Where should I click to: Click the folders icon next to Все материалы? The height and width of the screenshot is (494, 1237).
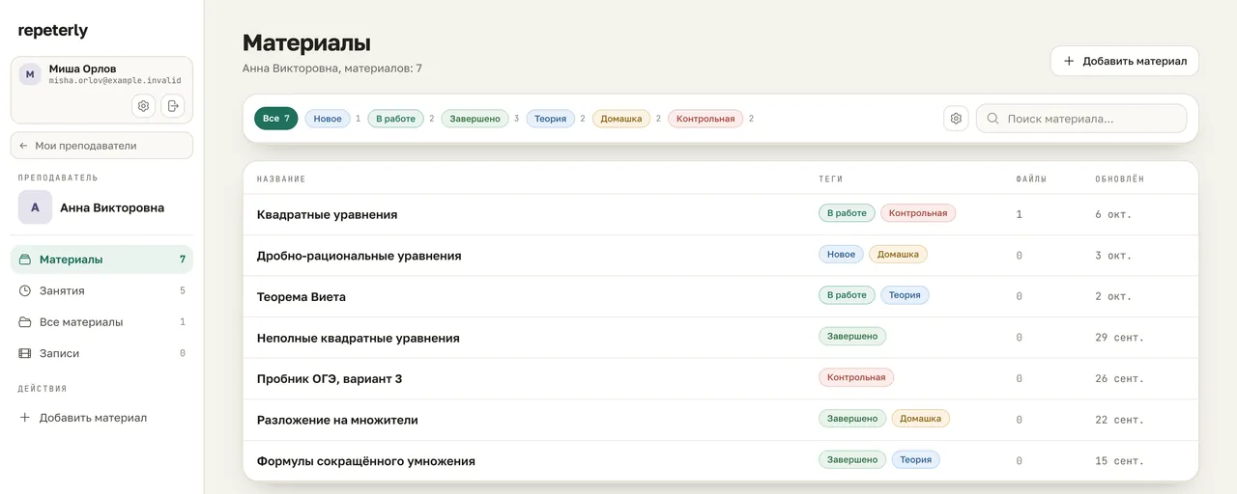click(25, 322)
